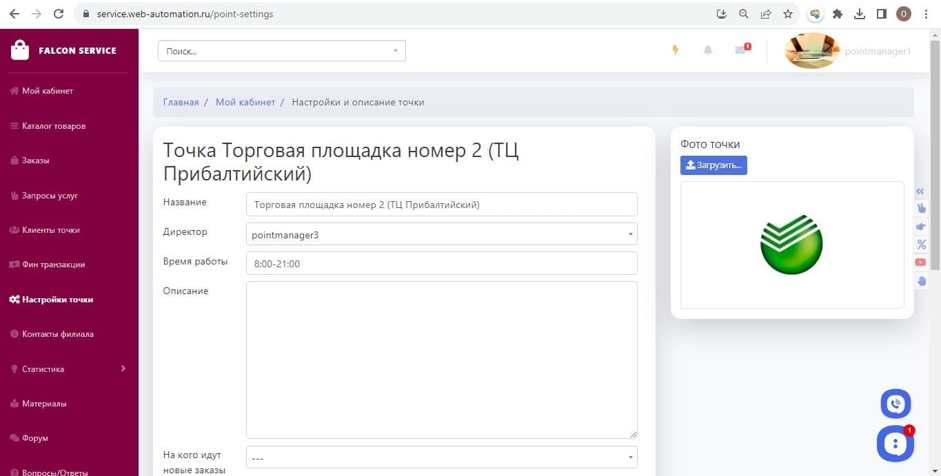Image resolution: width=941 pixels, height=476 pixels.
Task: Expand the 'На кого идут новые заказы' dropdown
Action: coord(441,457)
